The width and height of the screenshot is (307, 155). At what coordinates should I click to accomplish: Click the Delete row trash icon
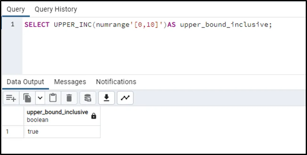tap(69, 98)
